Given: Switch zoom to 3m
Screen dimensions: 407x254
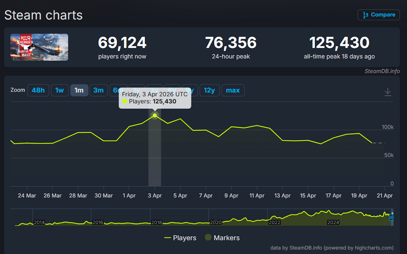Looking at the screenshot, I should coord(98,90).
